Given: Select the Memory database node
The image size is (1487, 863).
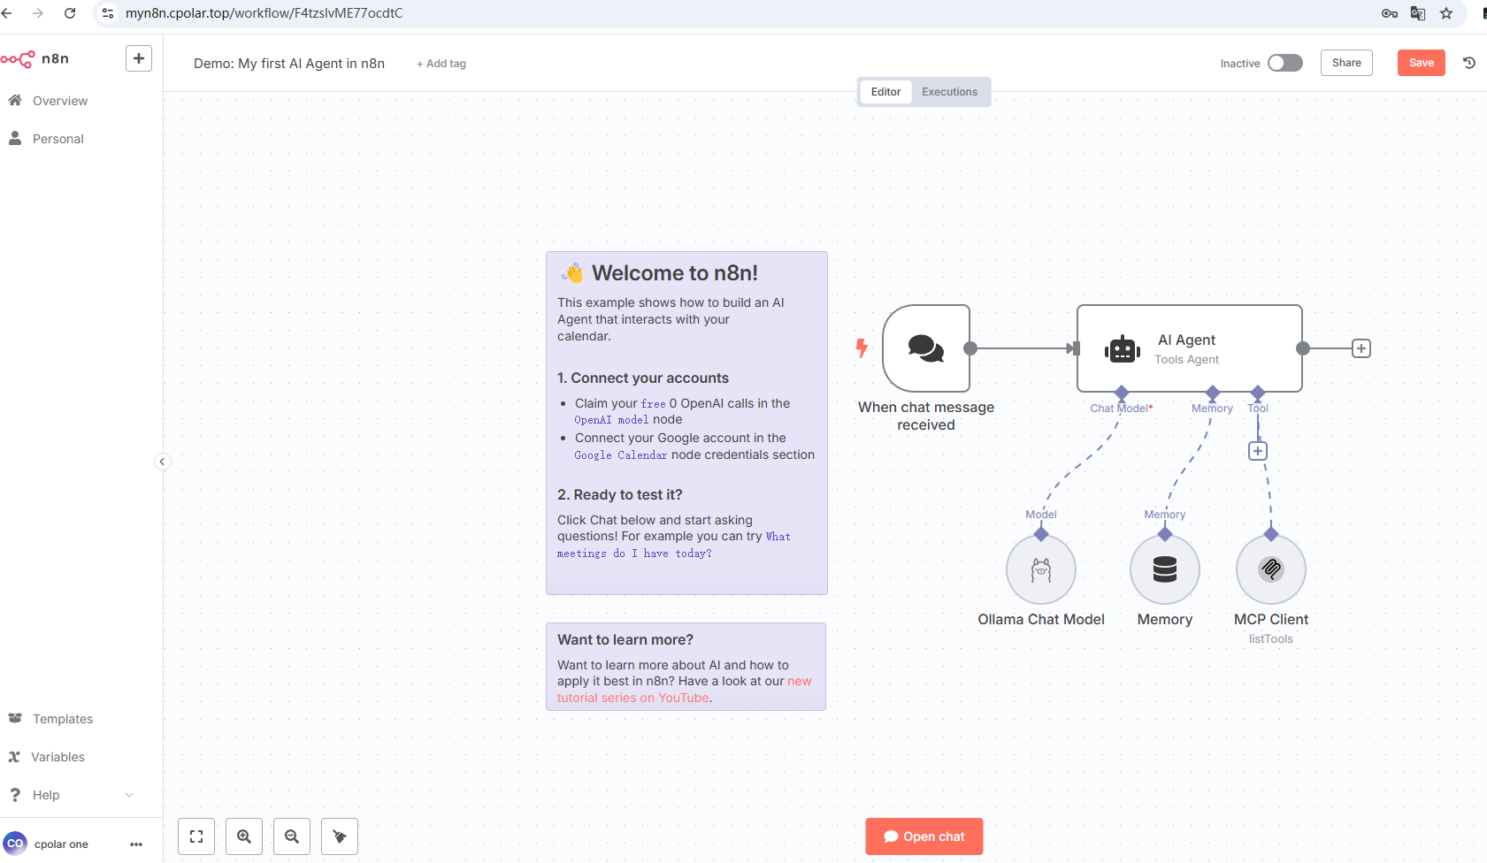Looking at the screenshot, I should pyautogui.click(x=1165, y=569).
